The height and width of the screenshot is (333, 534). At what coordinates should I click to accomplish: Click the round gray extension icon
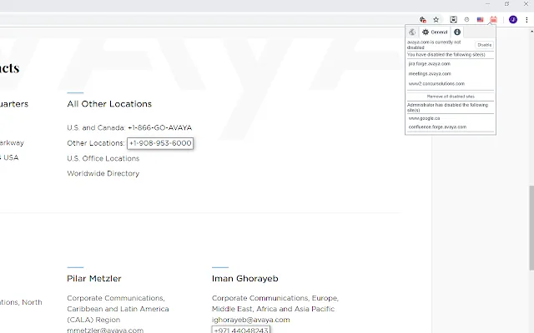466,20
